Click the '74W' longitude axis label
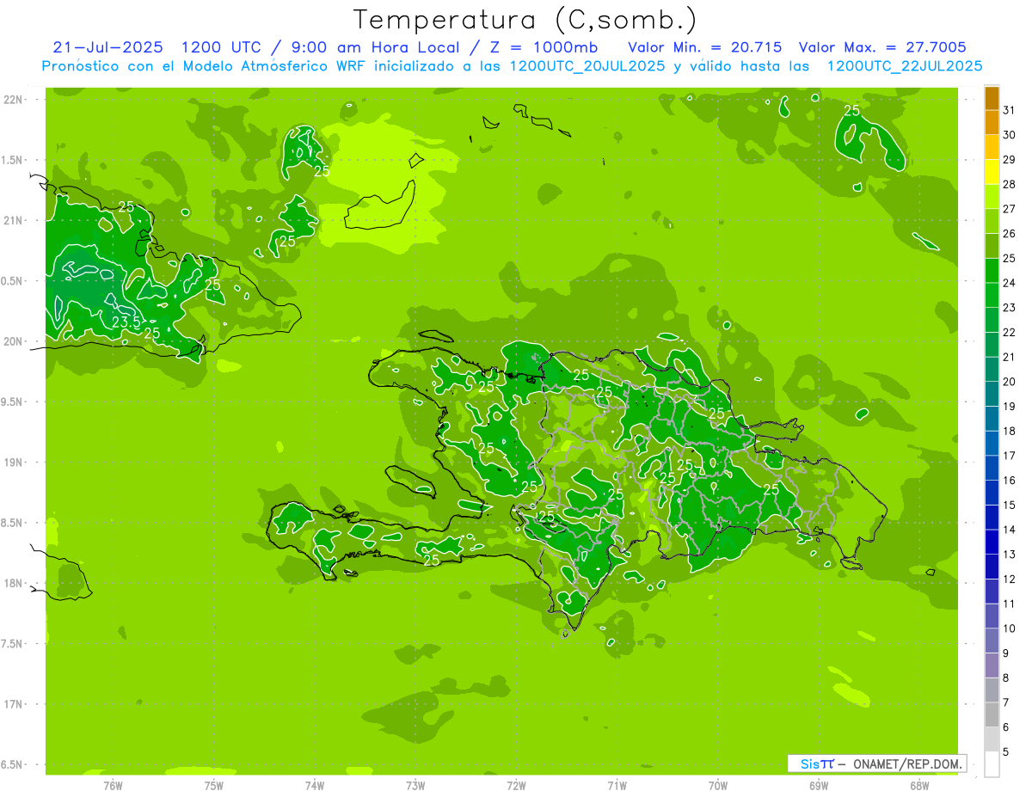The height and width of the screenshot is (797, 1032). [315, 786]
